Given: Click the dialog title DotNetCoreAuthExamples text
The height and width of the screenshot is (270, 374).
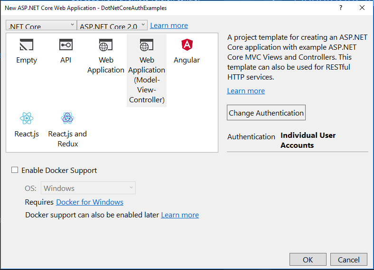Looking at the screenshot, I should click(x=134, y=8).
